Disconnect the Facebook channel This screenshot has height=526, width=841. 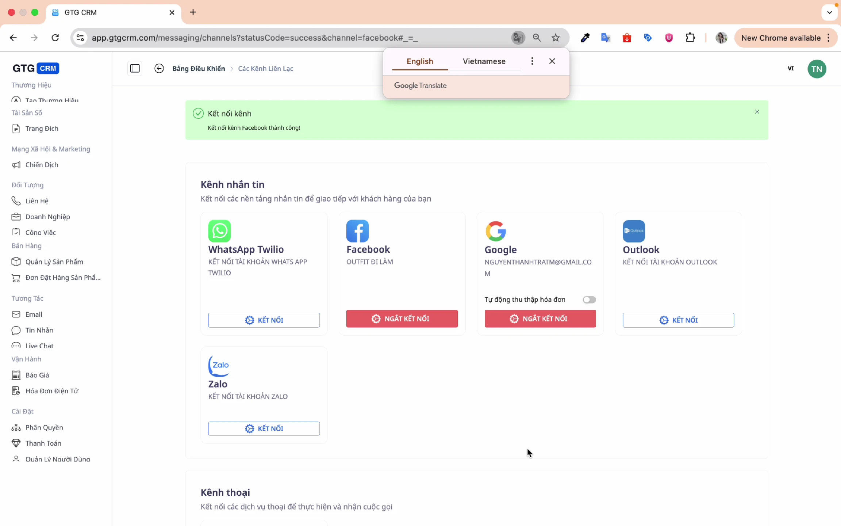[x=402, y=319]
